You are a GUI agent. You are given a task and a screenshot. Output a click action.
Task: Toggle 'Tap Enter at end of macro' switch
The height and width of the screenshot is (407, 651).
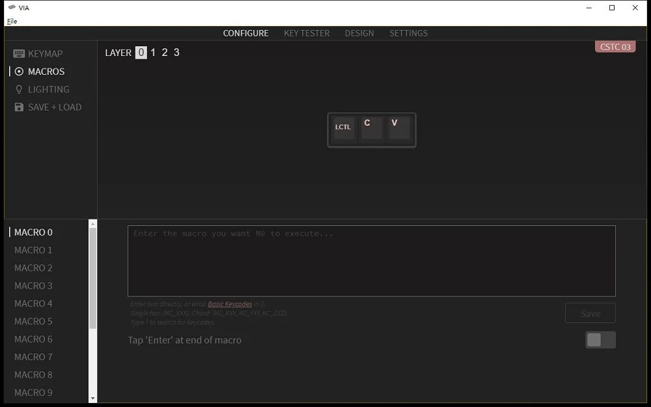coord(600,340)
